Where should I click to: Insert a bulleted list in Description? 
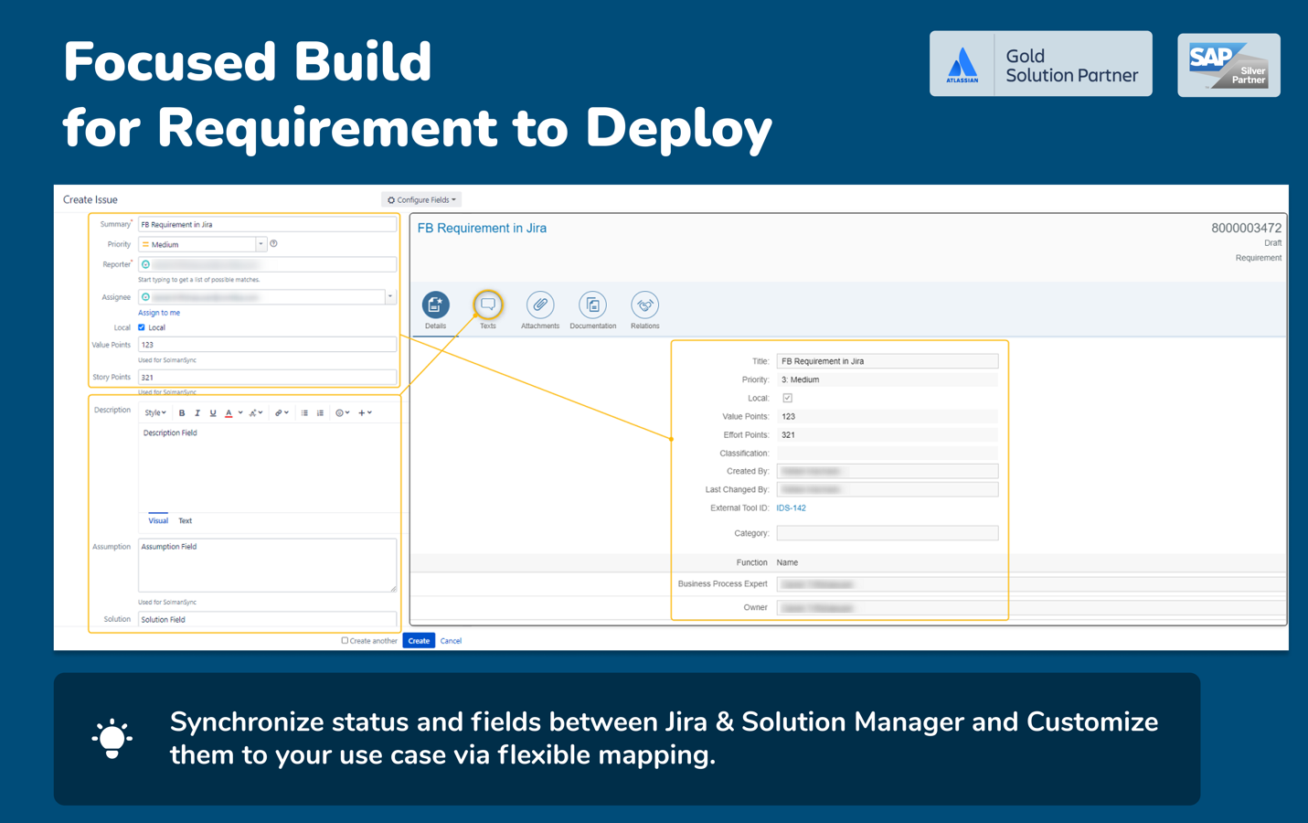click(304, 413)
